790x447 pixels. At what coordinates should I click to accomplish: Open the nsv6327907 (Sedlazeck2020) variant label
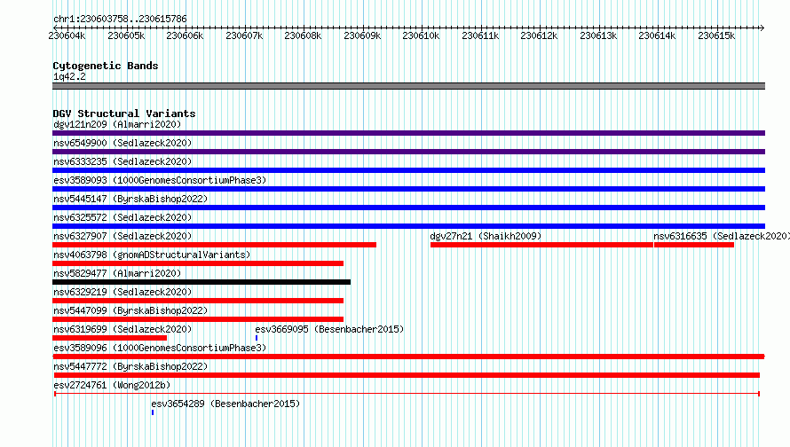pos(122,236)
